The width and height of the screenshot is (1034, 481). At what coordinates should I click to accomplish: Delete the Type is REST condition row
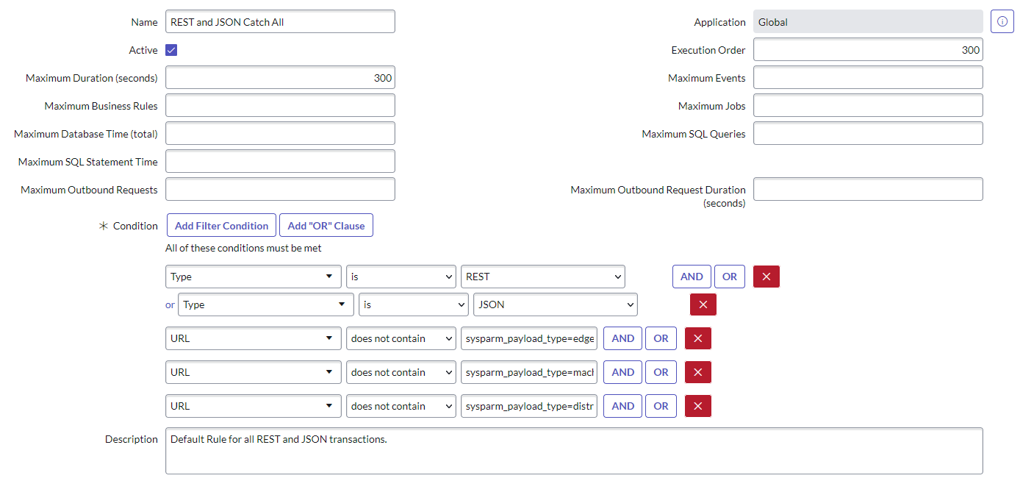[766, 277]
